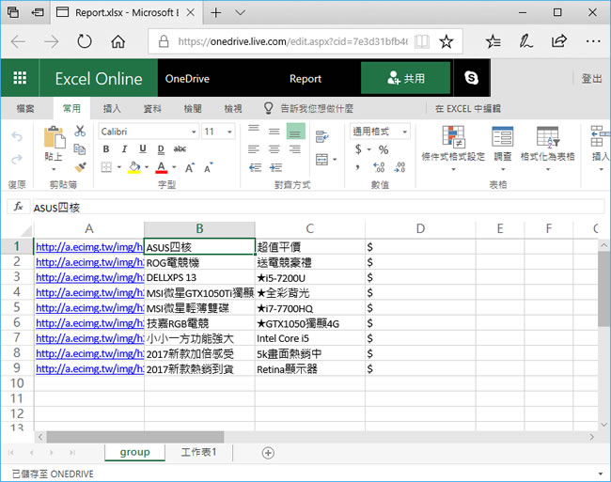The image size is (611, 482).
Task: Toggle Double Underline formatting
Action: 161,148
